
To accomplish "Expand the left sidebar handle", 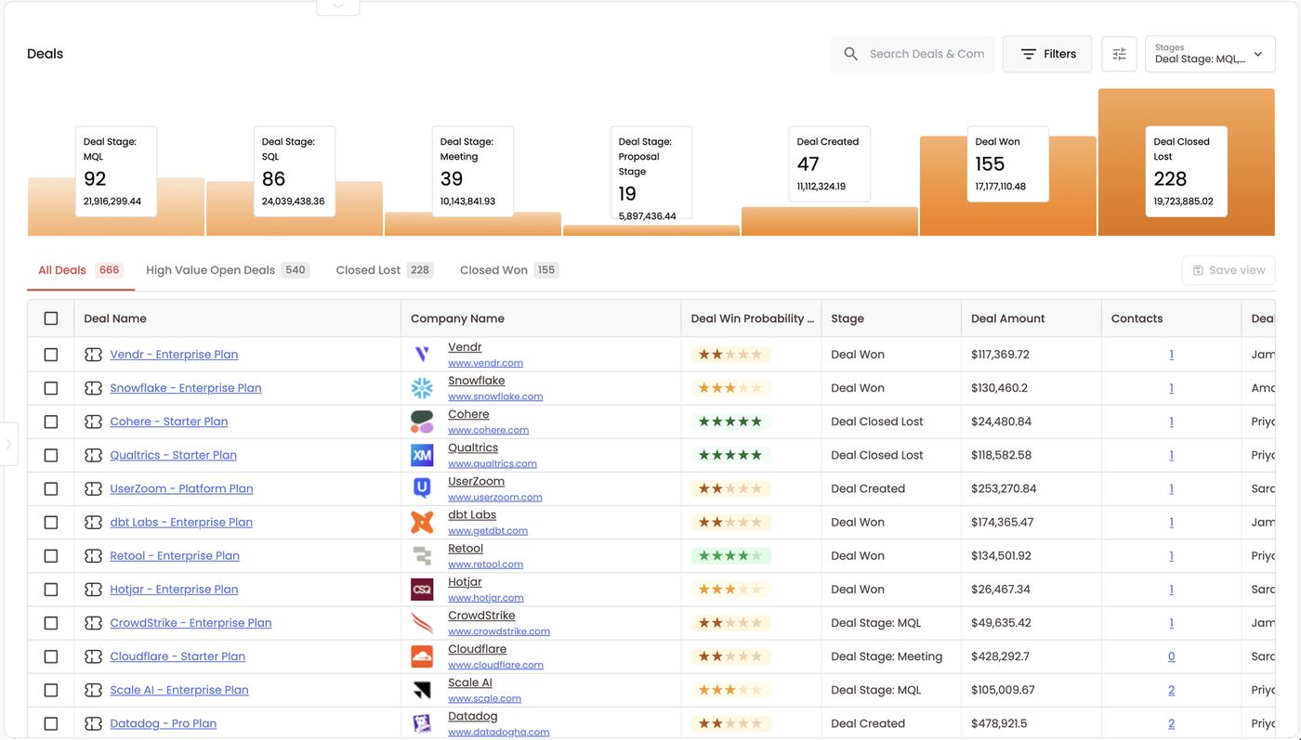I will click(8, 444).
